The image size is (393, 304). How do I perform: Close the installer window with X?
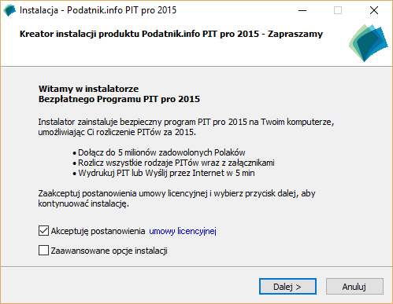[x=374, y=10]
